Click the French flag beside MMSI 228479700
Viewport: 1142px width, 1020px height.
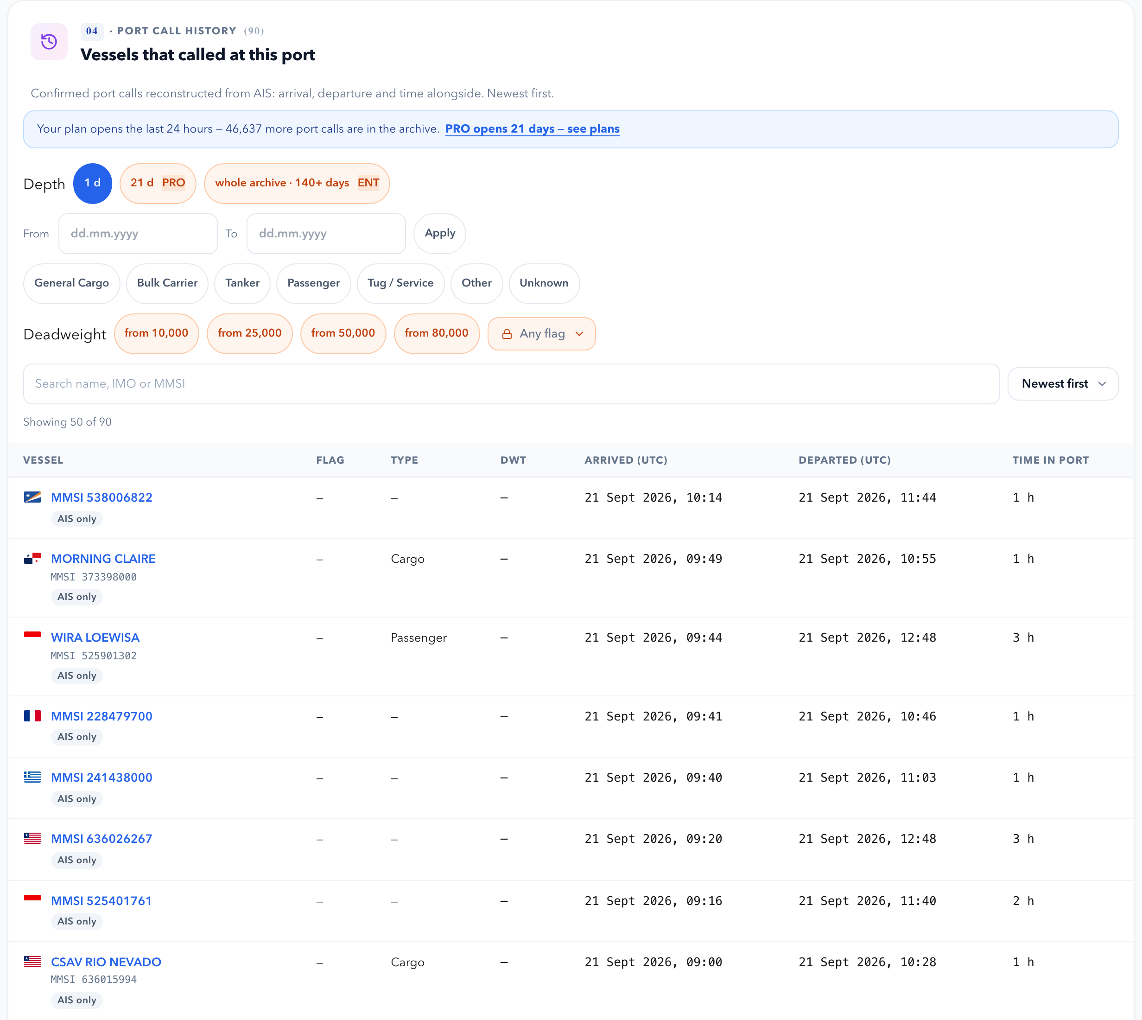pos(32,716)
